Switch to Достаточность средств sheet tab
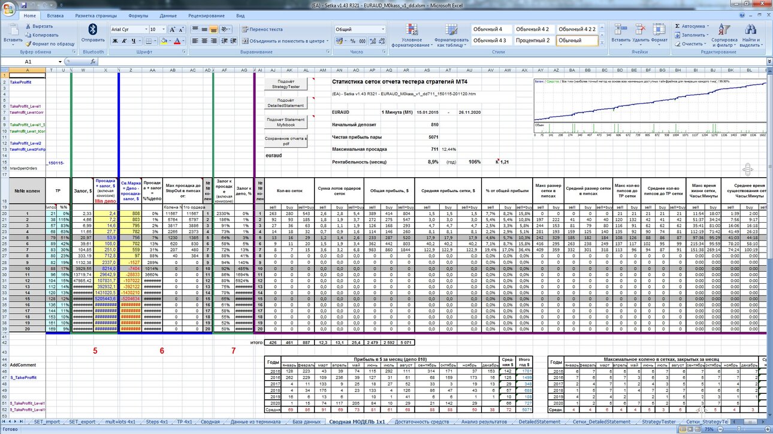Viewport: 773px width, 434px height. click(422, 422)
